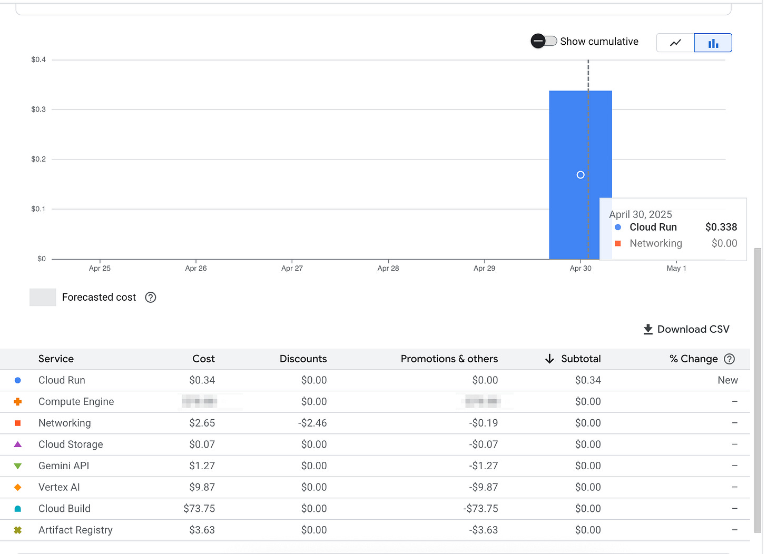
Task: Click the Cloud Run % Change 'New'
Action: click(x=727, y=380)
